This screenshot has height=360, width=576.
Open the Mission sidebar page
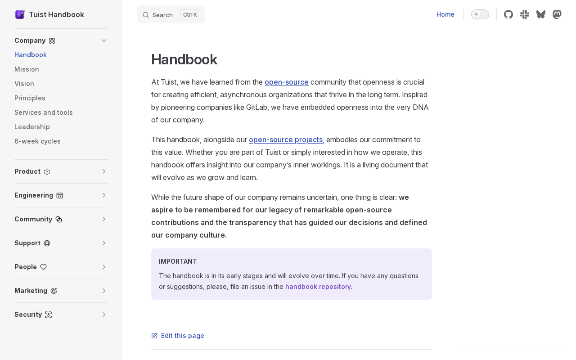[27, 69]
